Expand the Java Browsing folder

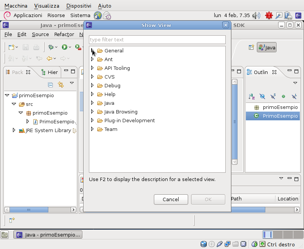pyautogui.click(x=92, y=112)
